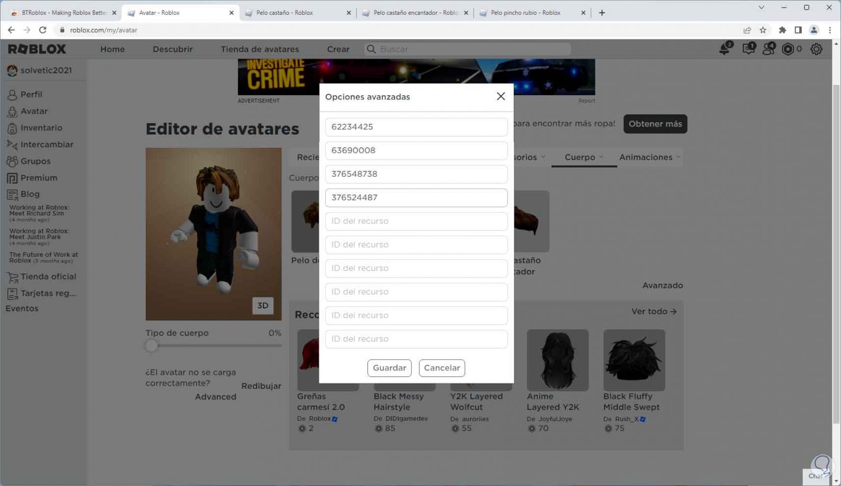Open Tarjetas reg... in the sidebar
The height and width of the screenshot is (486, 841).
[48, 293]
